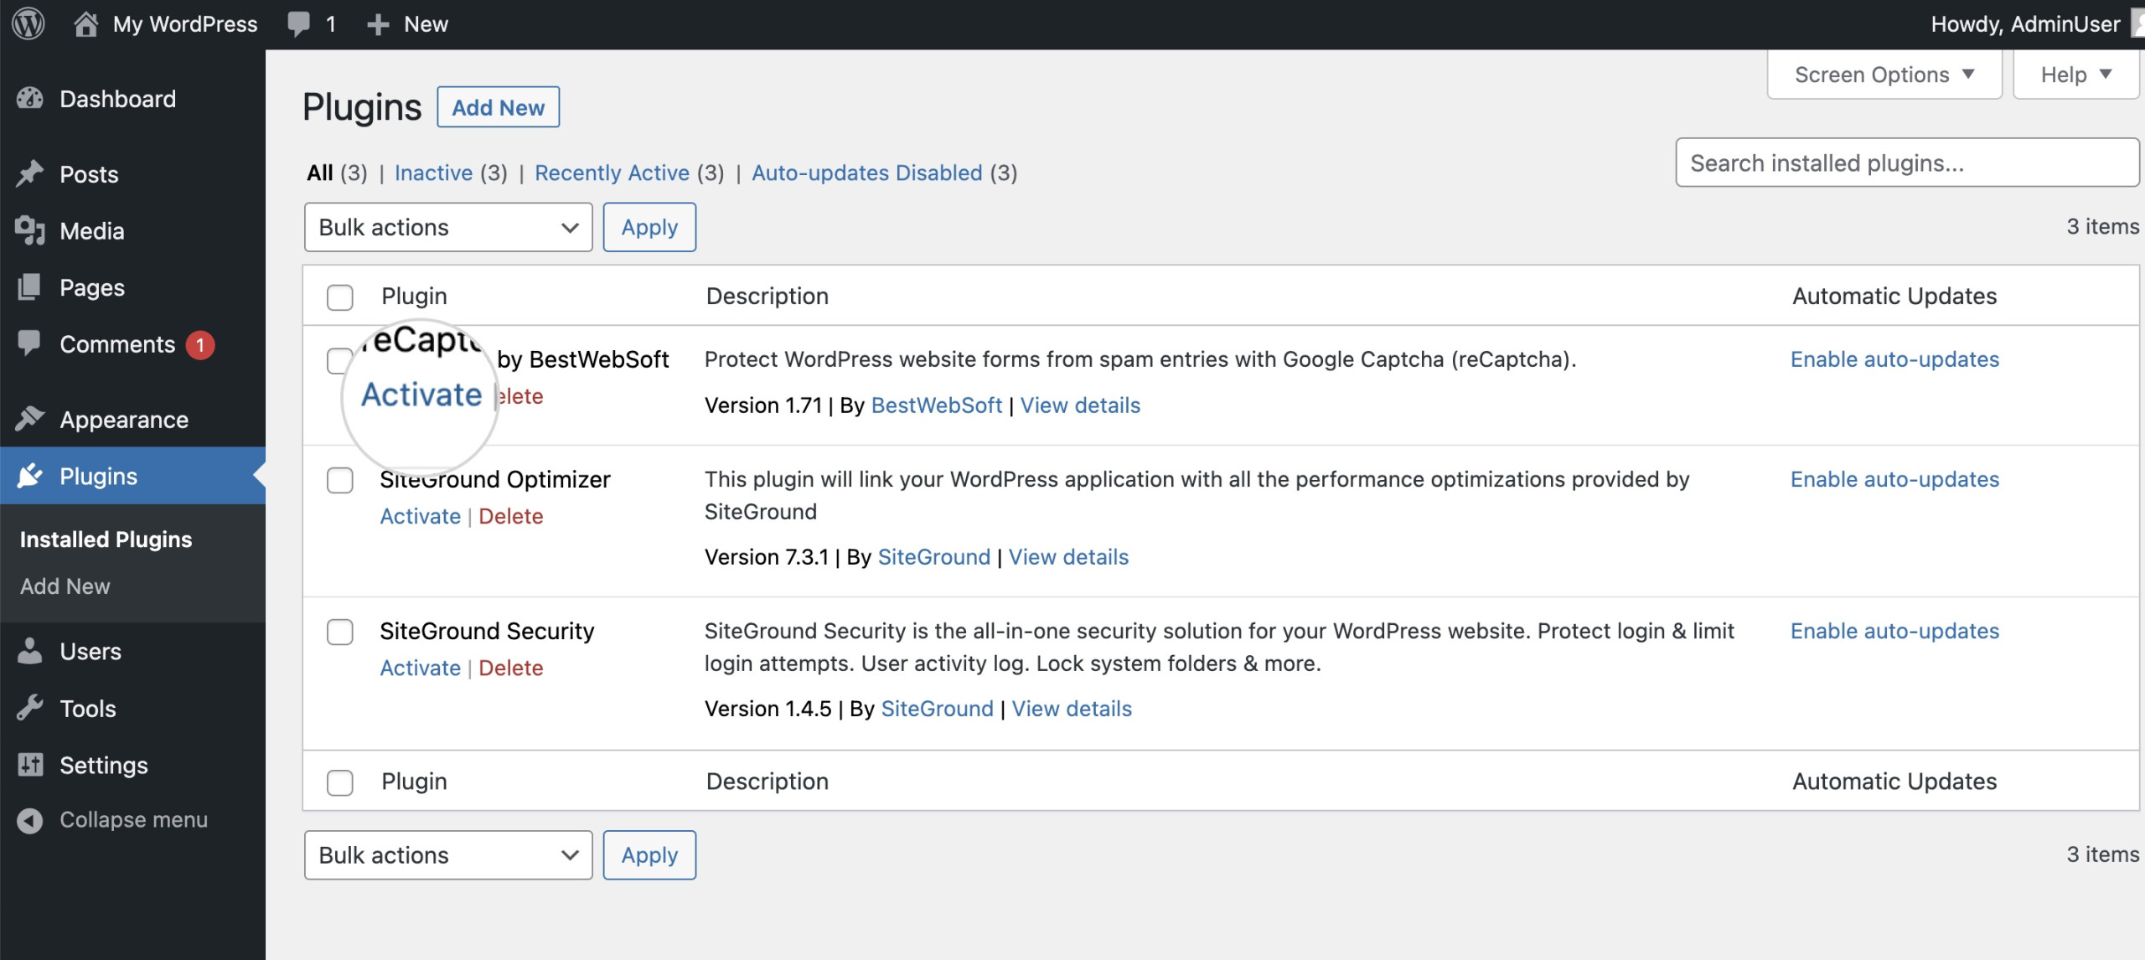Toggle checkbox for SiteGround Optimizer plugin
2145x960 pixels.
(339, 480)
